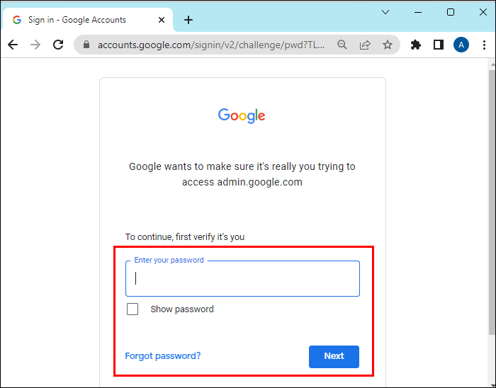Open the Extensions puzzle icon
Viewport: 496px width, 388px height.
416,45
